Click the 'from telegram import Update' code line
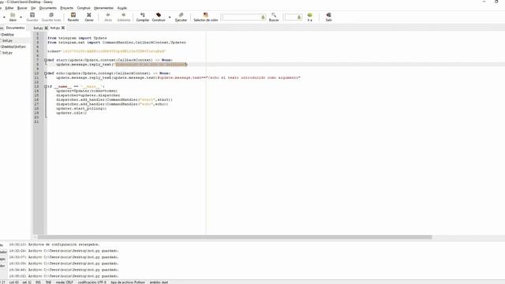Screen dimensions: 505x284 coord(77,38)
